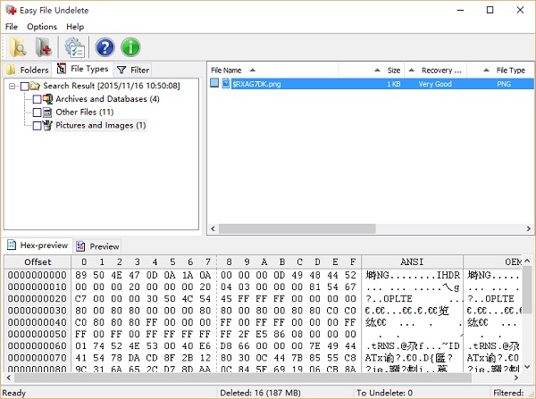The width and height of the screenshot is (536, 399).
Task: Sort by File Type column header
Action: coord(500,70)
